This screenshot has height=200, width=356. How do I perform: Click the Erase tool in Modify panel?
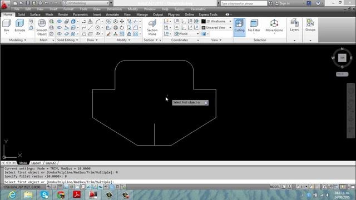click(x=108, y=34)
